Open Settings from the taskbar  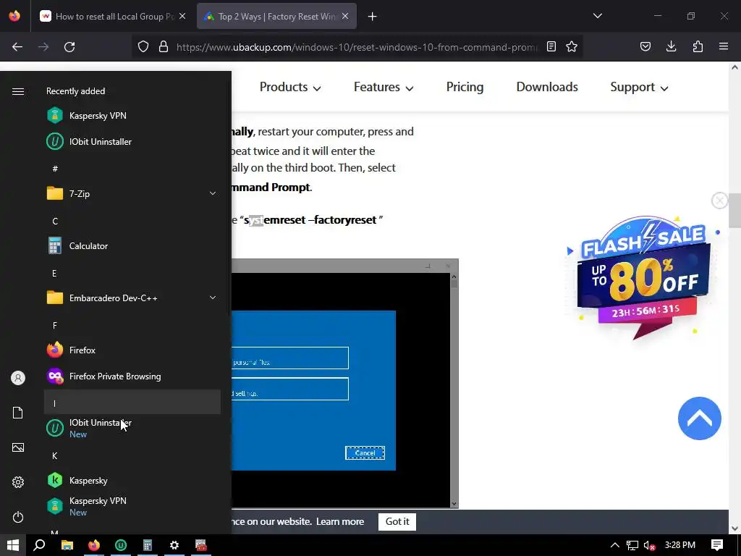tap(174, 545)
